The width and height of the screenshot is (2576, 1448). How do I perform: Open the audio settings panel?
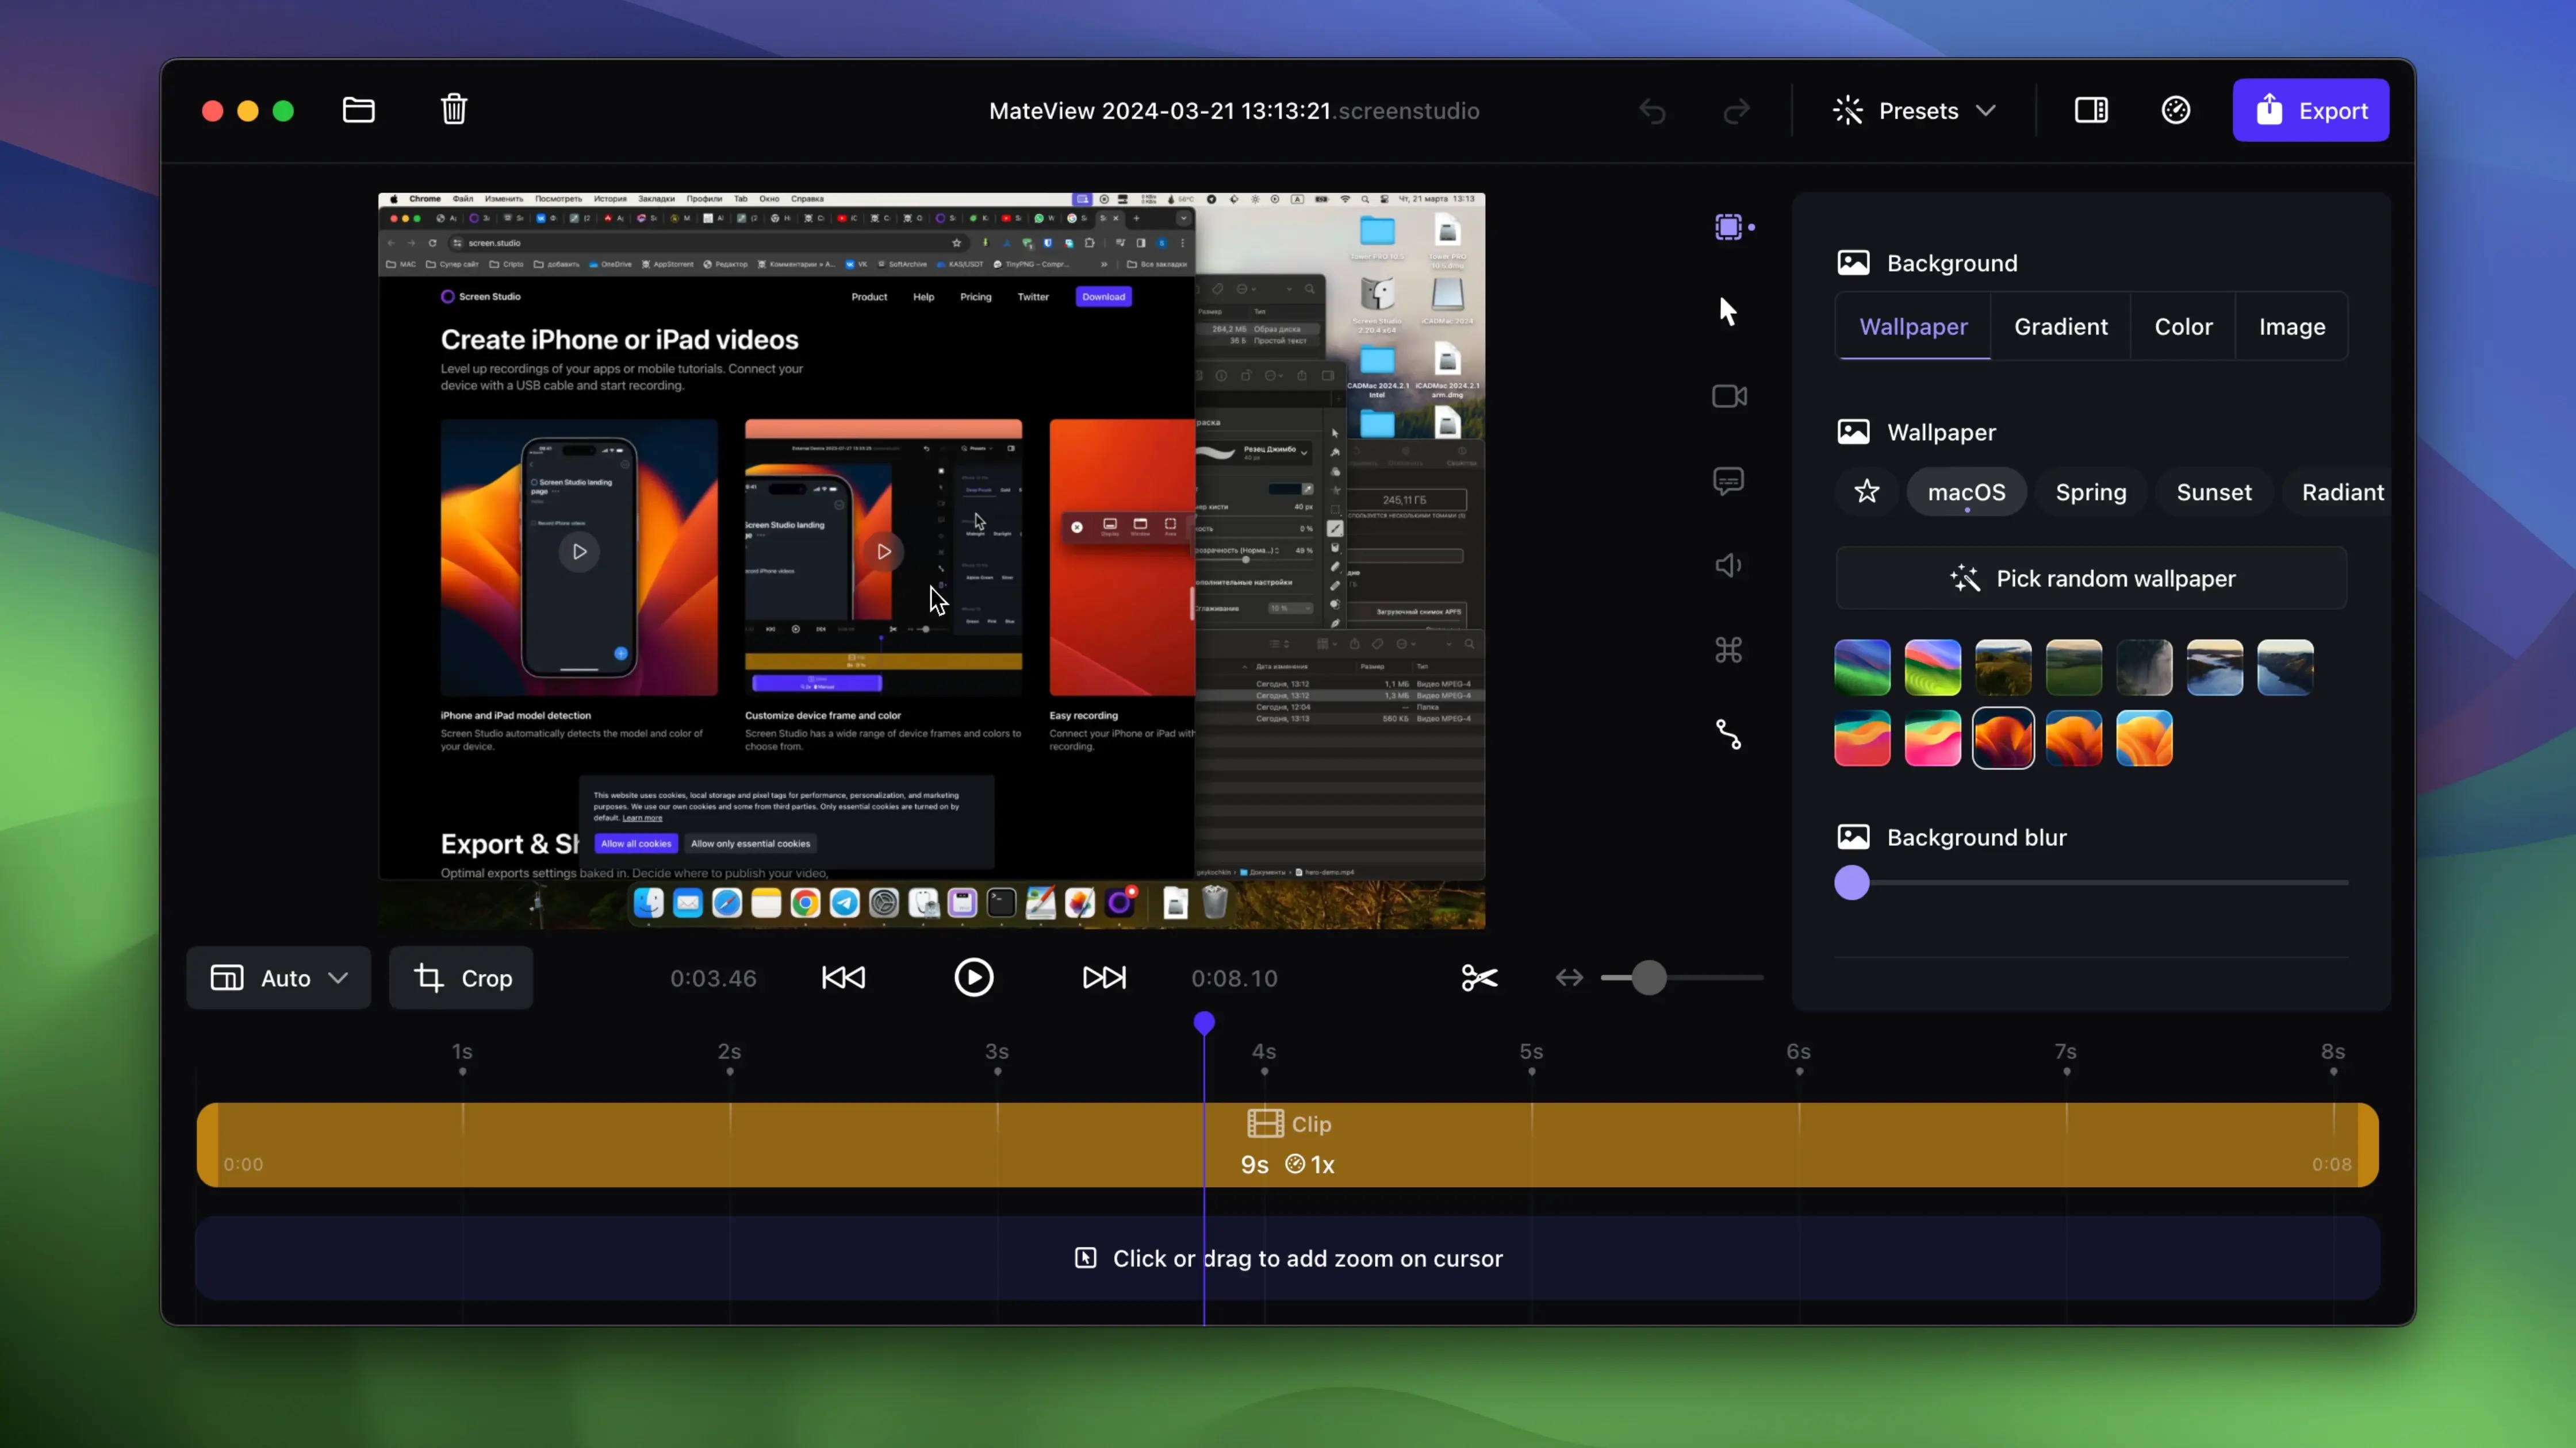[1729, 565]
